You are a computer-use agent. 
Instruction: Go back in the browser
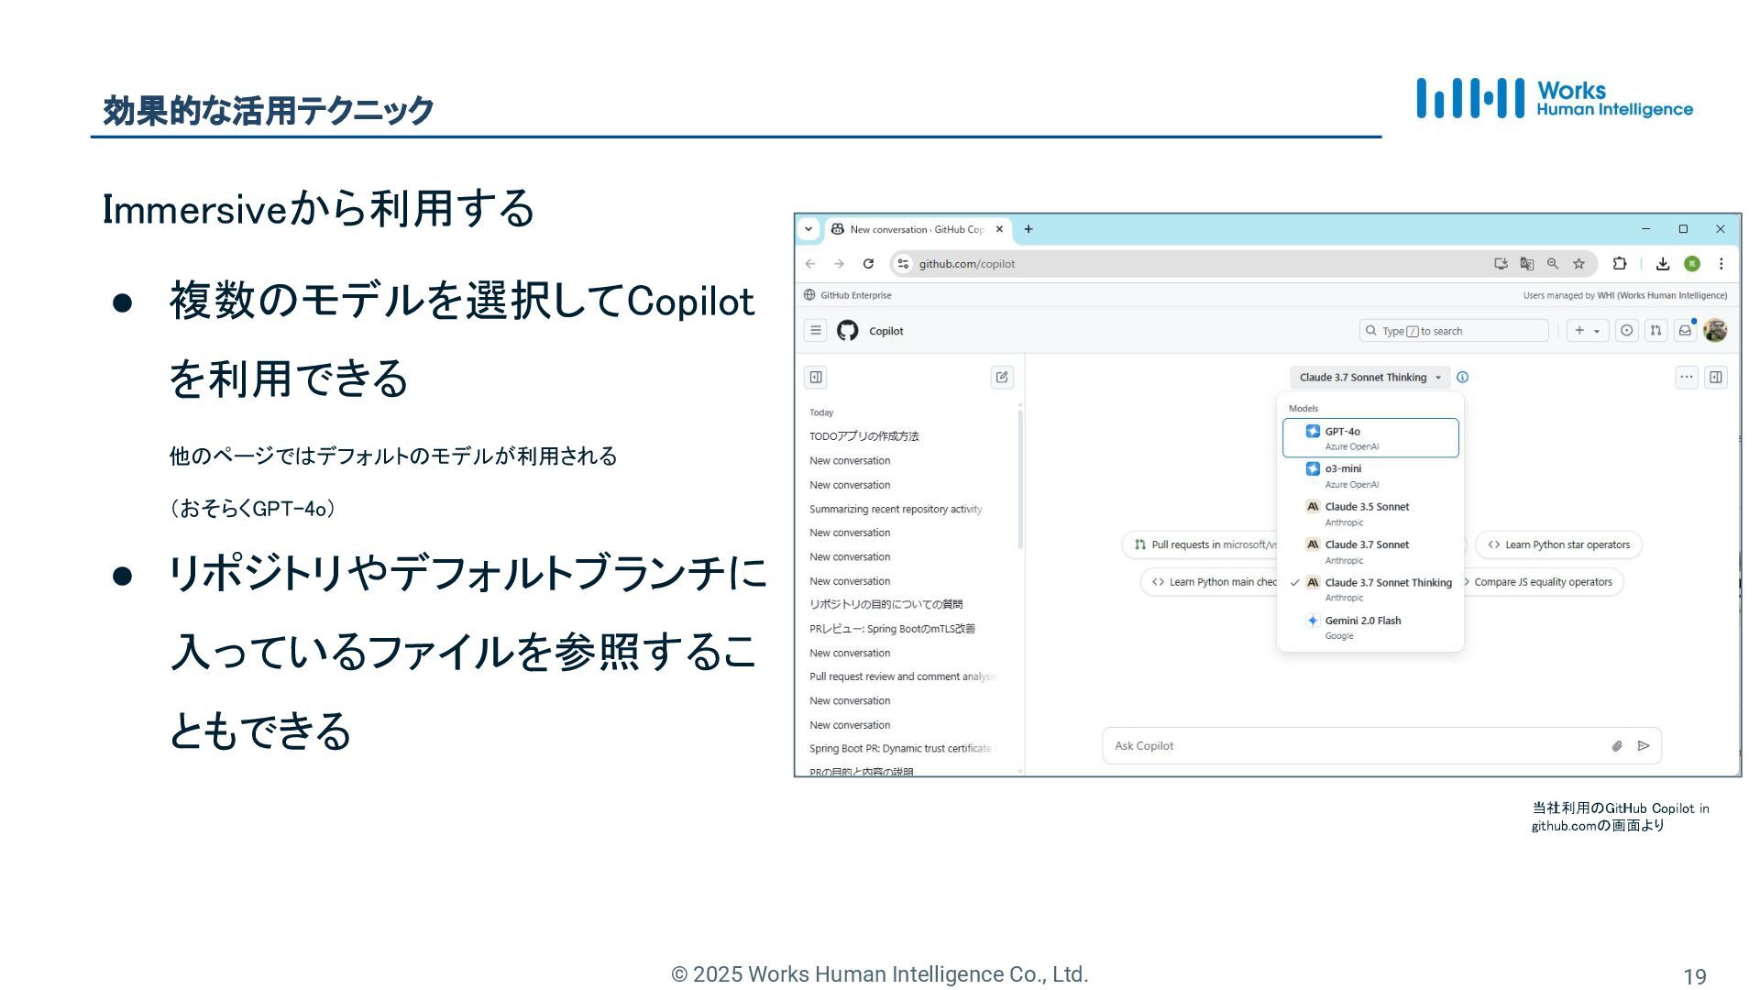(x=810, y=264)
